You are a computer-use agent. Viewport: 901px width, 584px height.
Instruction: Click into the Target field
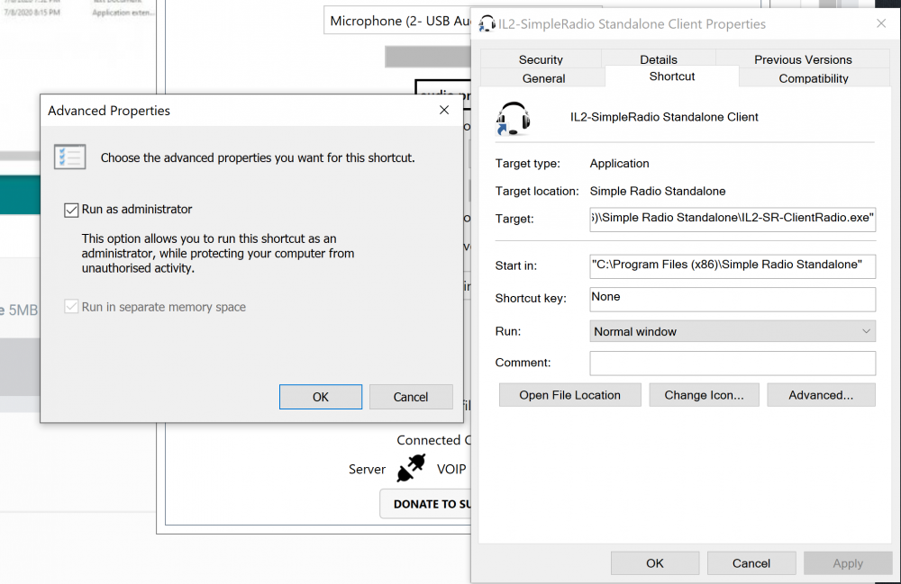[x=733, y=220]
